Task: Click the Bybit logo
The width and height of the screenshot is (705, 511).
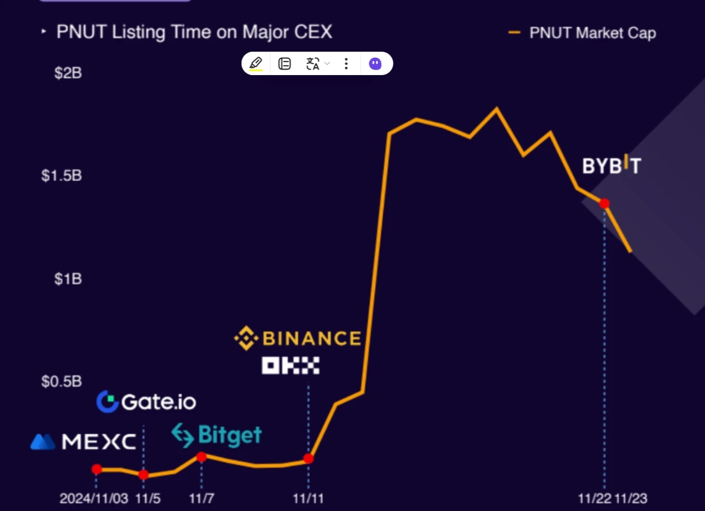Action: [611, 165]
